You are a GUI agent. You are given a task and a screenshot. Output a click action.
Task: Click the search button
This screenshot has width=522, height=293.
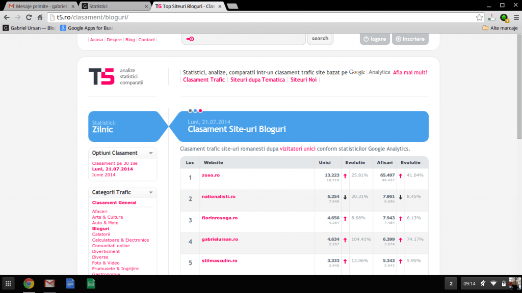320,39
